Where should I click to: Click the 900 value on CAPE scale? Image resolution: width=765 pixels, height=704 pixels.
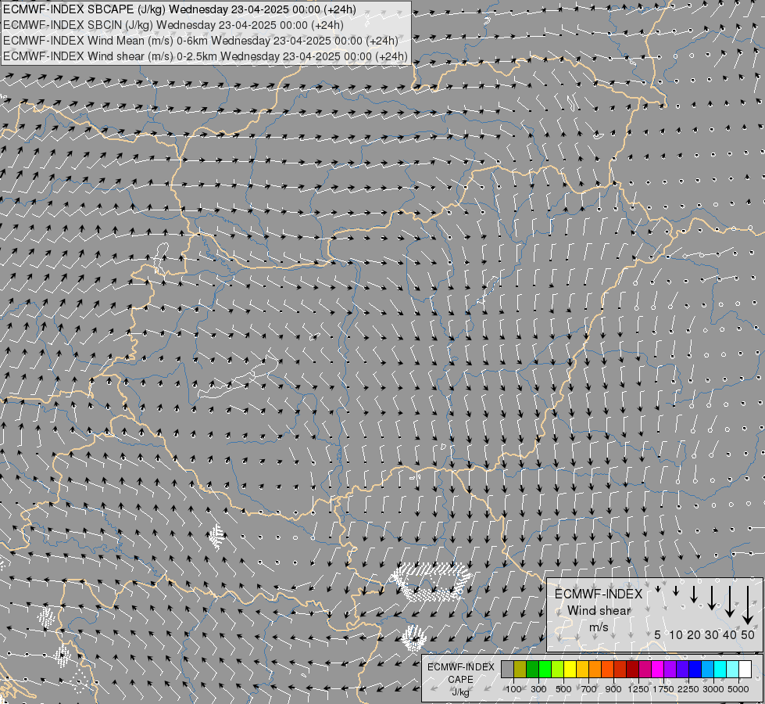tap(613, 689)
